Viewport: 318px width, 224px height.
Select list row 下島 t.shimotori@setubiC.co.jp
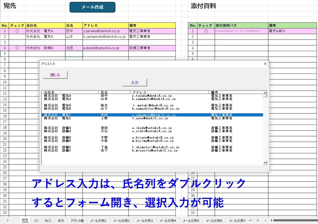tap(152, 147)
